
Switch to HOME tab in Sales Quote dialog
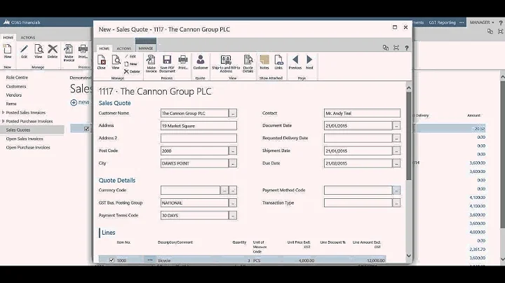click(x=105, y=48)
